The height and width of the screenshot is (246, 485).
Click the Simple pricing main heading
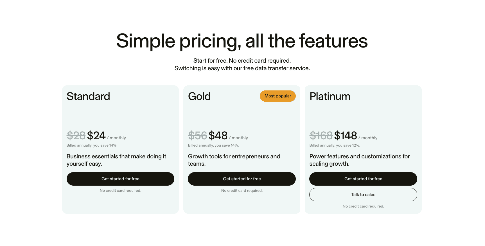(242, 41)
